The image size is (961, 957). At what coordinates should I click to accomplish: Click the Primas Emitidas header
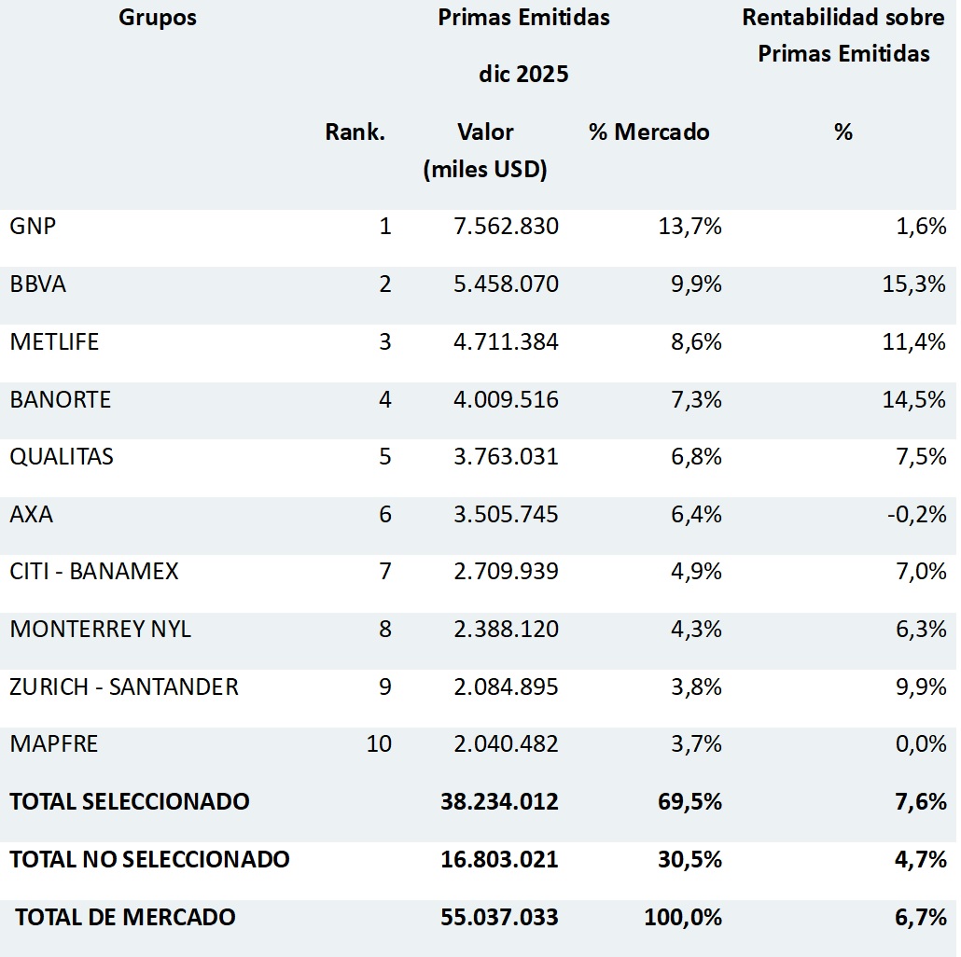point(523,18)
